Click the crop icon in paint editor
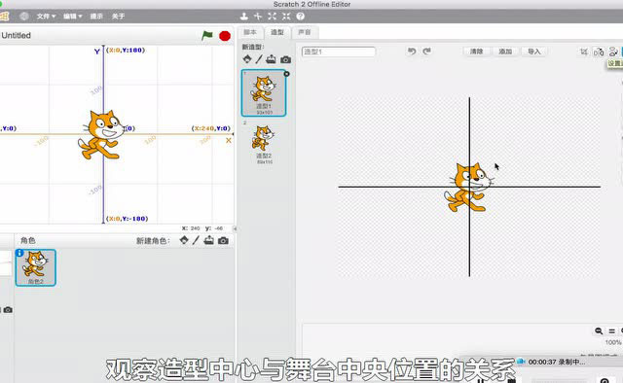 584,52
